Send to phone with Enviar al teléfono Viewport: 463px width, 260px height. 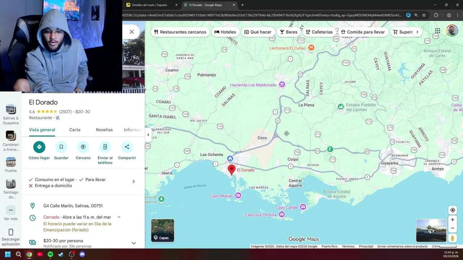tap(105, 147)
